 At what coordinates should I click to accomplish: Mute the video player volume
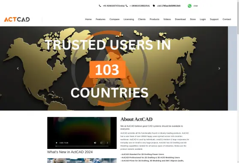(95, 143)
